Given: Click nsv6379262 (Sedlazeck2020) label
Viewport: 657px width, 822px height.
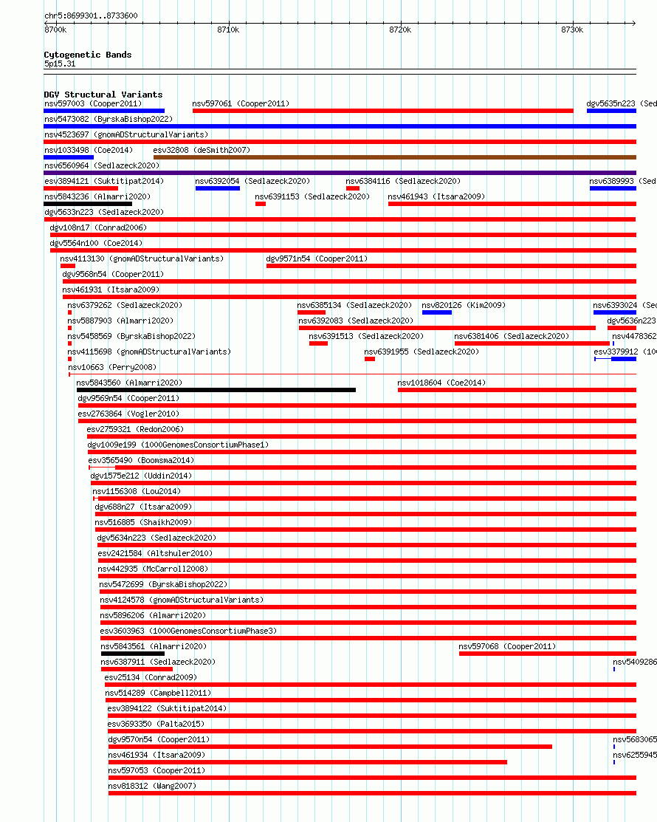Looking at the screenshot, I should [x=125, y=305].
